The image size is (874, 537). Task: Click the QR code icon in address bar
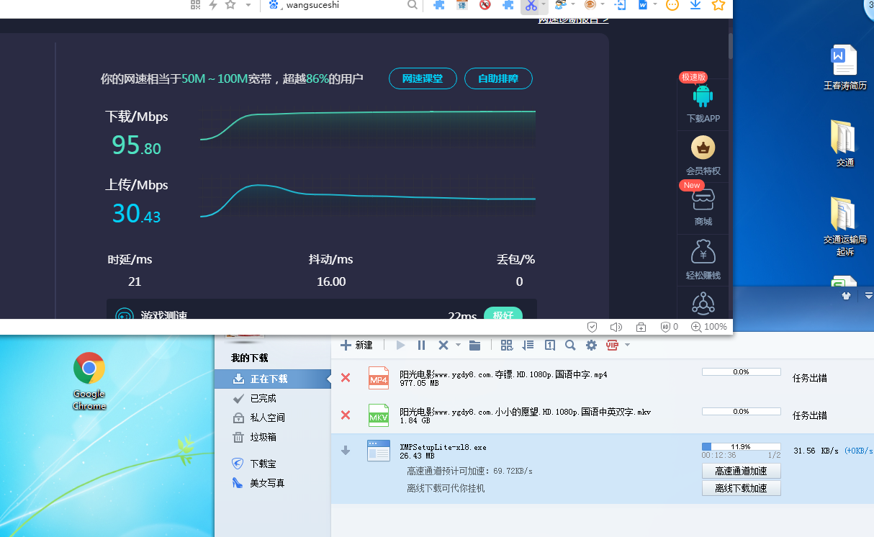[x=195, y=5]
